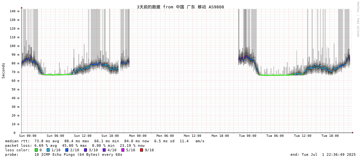Click the "Sun 12:00" time axis label
361x159 pixels.
click(x=83, y=136)
